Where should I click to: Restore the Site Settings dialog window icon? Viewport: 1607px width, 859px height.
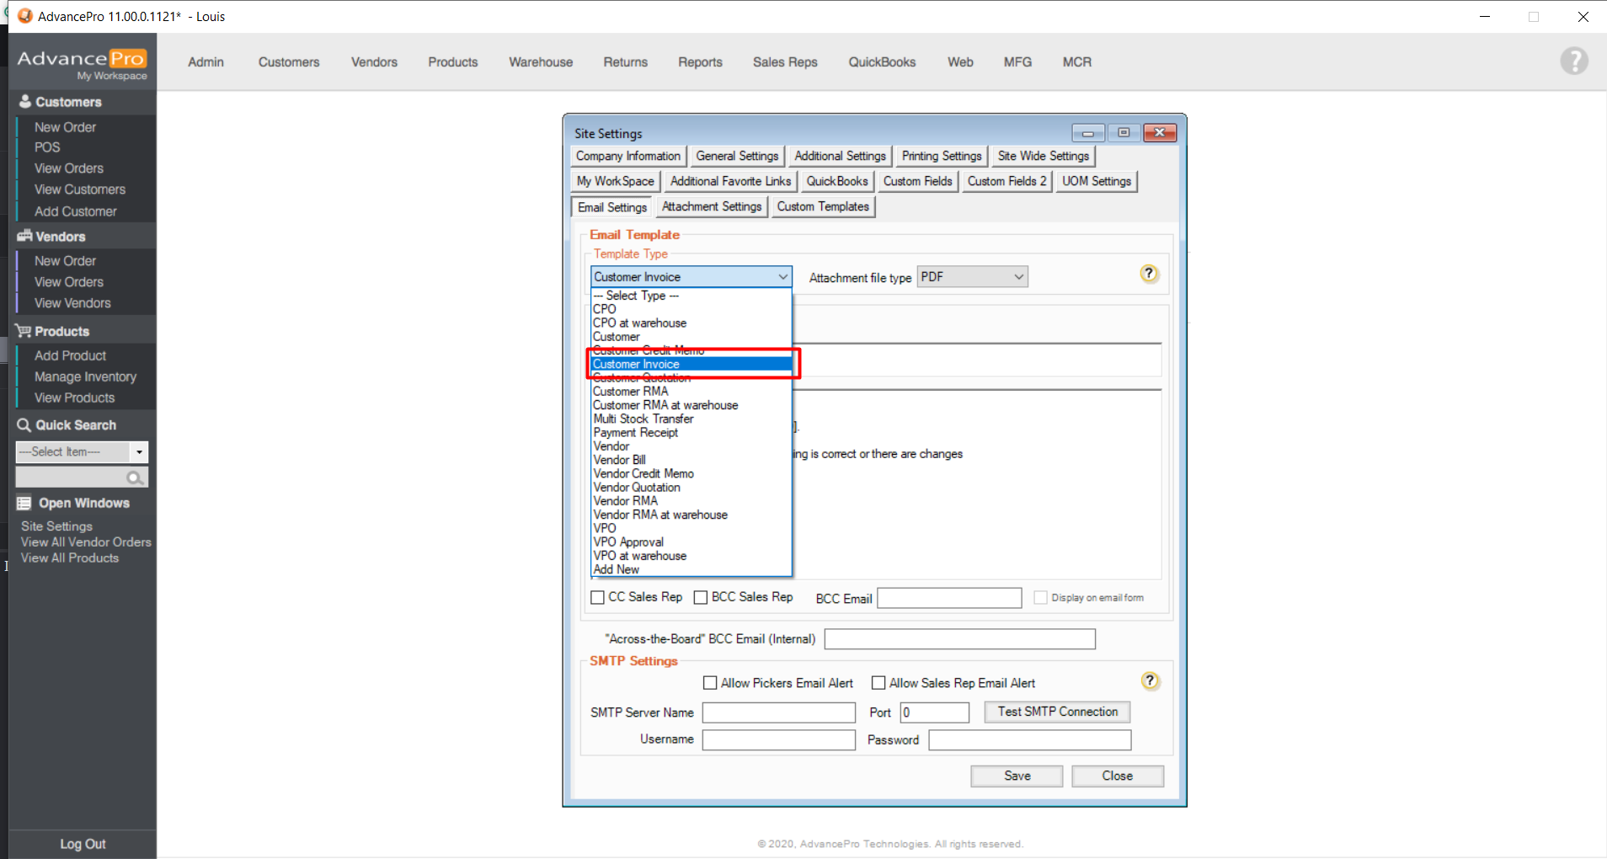pos(1124,133)
